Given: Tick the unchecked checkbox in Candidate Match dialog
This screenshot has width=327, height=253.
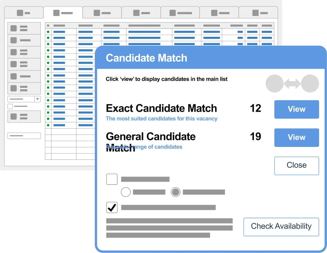Looking at the screenshot, I should 112,179.
